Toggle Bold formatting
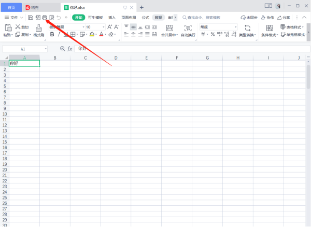311x227 pixels. pos(51,35)
